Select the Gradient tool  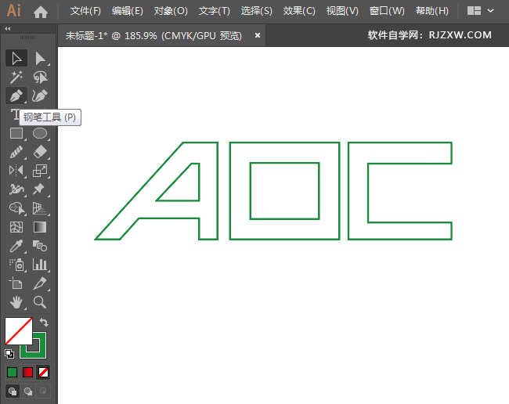(x=40, y=227)
